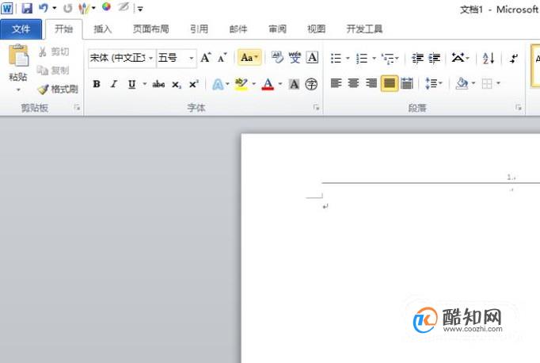This screenshot has height=363, width=540.
Task: Click the Bullets list icon
Action: point(336,59)
